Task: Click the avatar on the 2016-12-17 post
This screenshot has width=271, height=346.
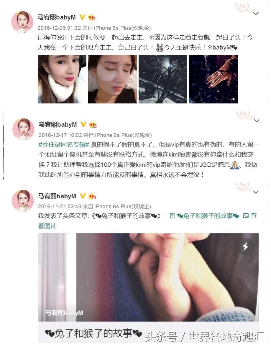Action: tap(23, 129)
